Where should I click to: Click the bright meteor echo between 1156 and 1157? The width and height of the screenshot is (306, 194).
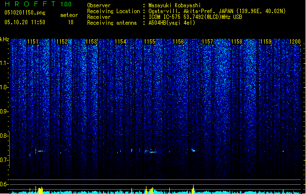[193, 150]
